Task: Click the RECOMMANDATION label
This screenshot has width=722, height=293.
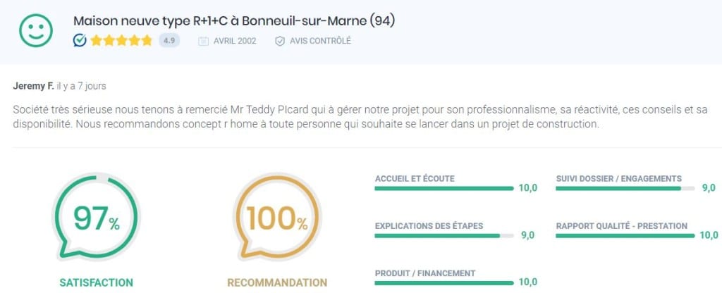Action: click(x=277, y=282)
